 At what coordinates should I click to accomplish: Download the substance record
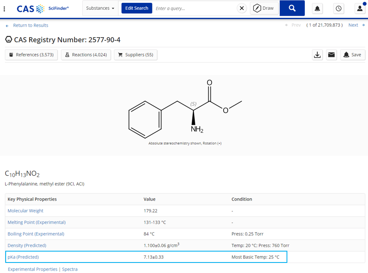pyautogui.click(x=317, y=55)
